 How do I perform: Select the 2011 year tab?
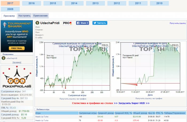138,3
